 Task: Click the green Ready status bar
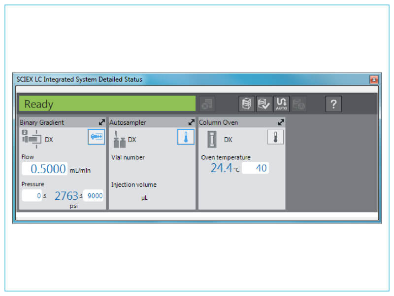coord(107,104)
